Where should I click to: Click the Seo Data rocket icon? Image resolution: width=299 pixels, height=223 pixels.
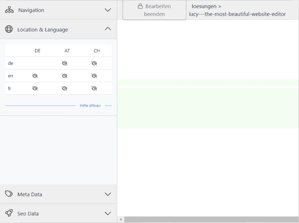coord(9,213)
